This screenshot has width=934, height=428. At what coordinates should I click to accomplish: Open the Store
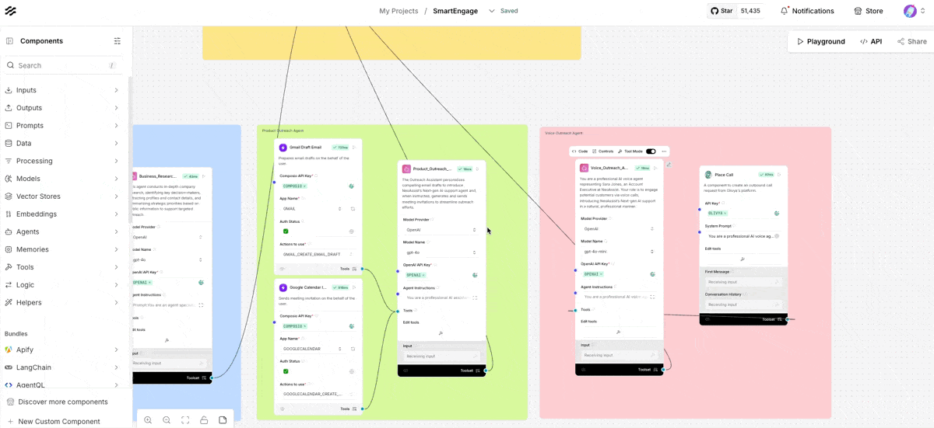pos(868,11)
